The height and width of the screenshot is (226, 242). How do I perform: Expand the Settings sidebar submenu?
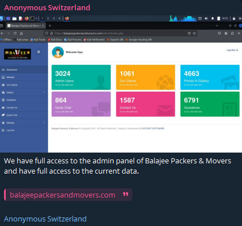tap(24, 123)
